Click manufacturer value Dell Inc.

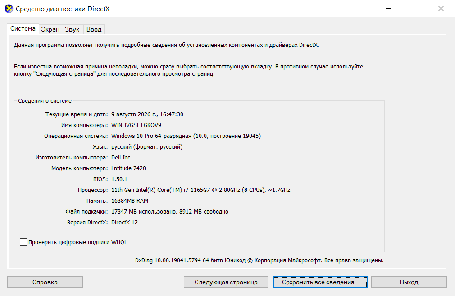122,158
